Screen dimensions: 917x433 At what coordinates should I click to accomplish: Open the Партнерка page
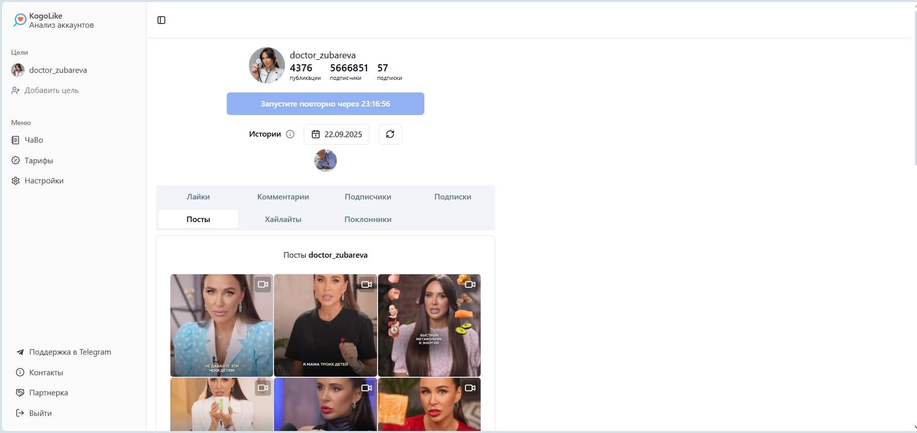42,393
